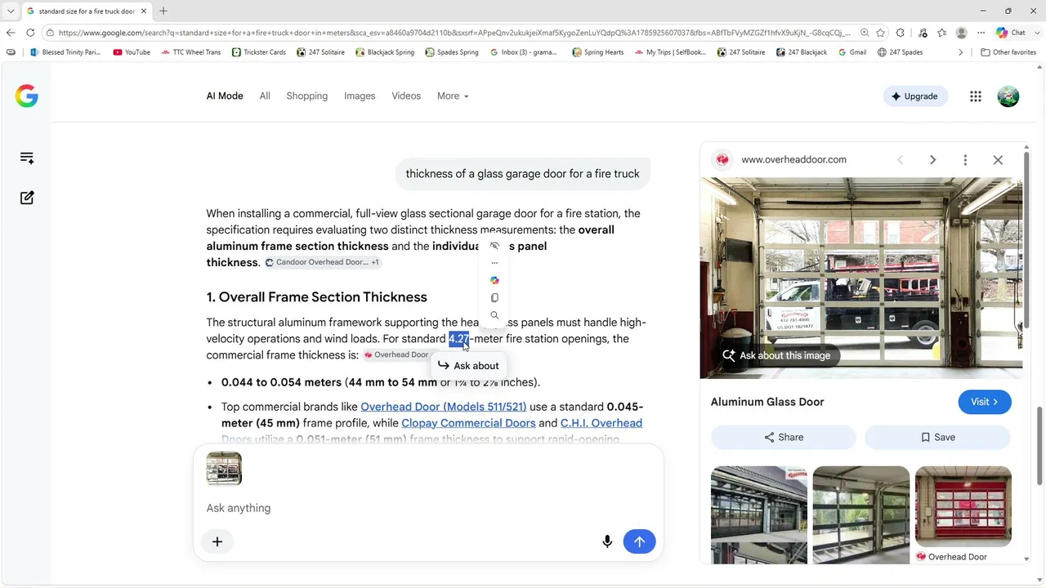Click the Overhead Door source chip
The height and width of the screenshot is (588, 1046).
point(396,355)
